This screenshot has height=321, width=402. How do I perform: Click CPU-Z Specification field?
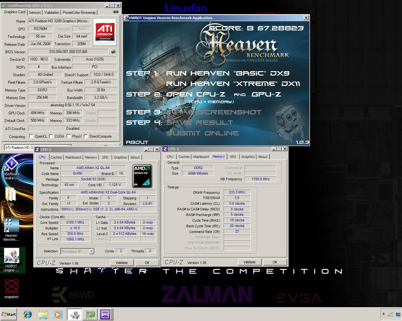click(108, 192)
